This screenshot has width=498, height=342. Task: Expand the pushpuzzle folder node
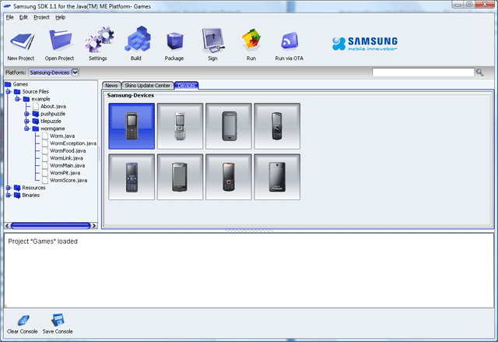(x=26, y=114)
